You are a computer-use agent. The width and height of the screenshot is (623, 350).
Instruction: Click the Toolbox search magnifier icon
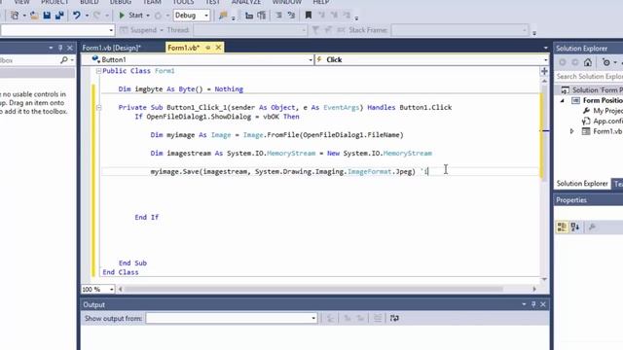(64, 60)
